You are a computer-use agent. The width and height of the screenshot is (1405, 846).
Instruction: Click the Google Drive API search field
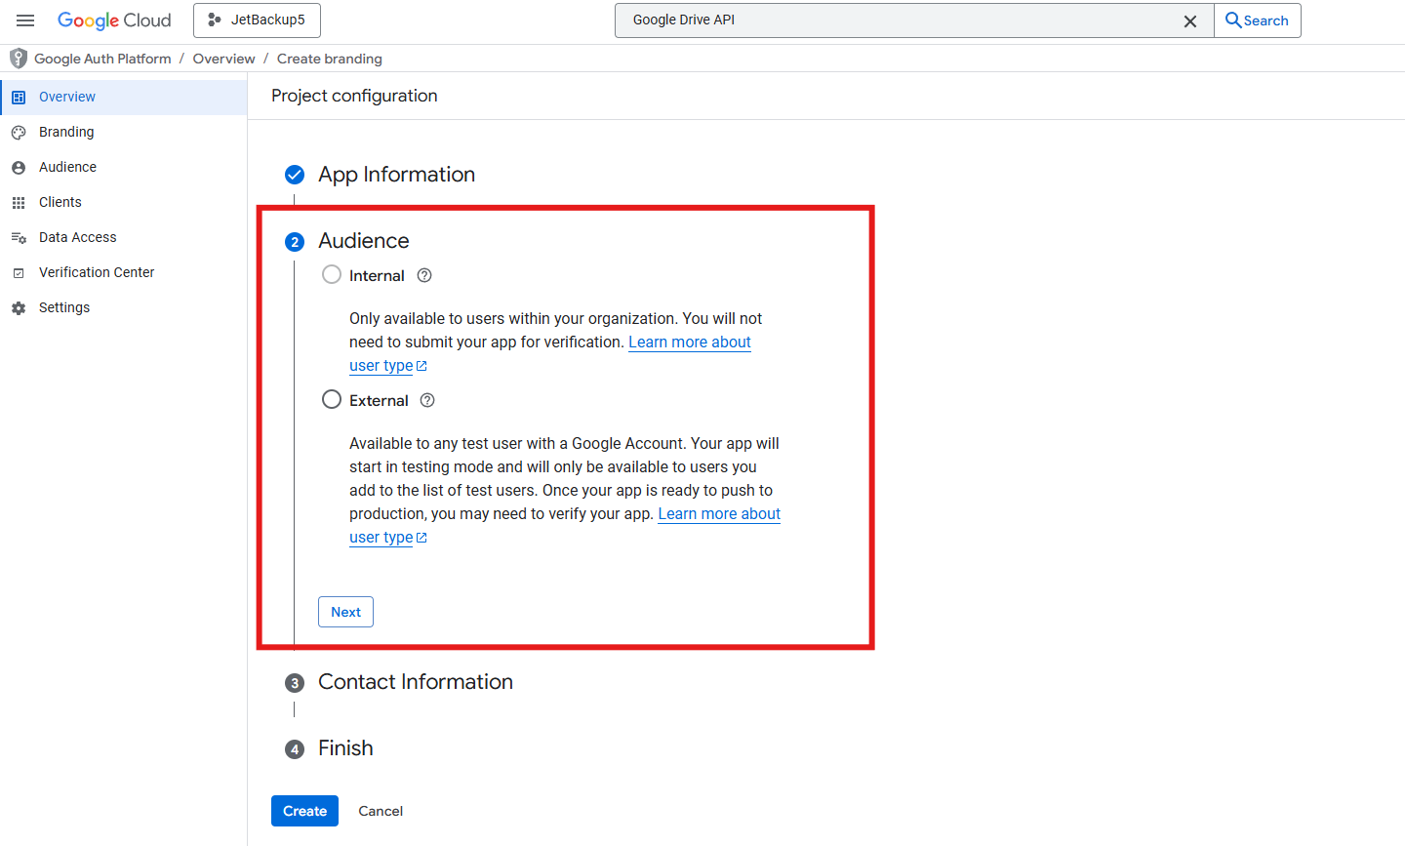tap(898, 20)
